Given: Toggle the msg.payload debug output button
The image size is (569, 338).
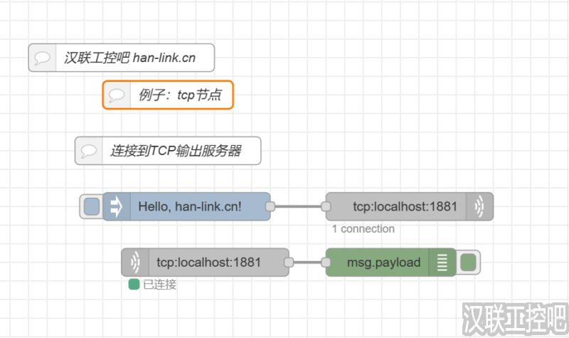Looking at the screenshot, I should [x=468, y=263].
